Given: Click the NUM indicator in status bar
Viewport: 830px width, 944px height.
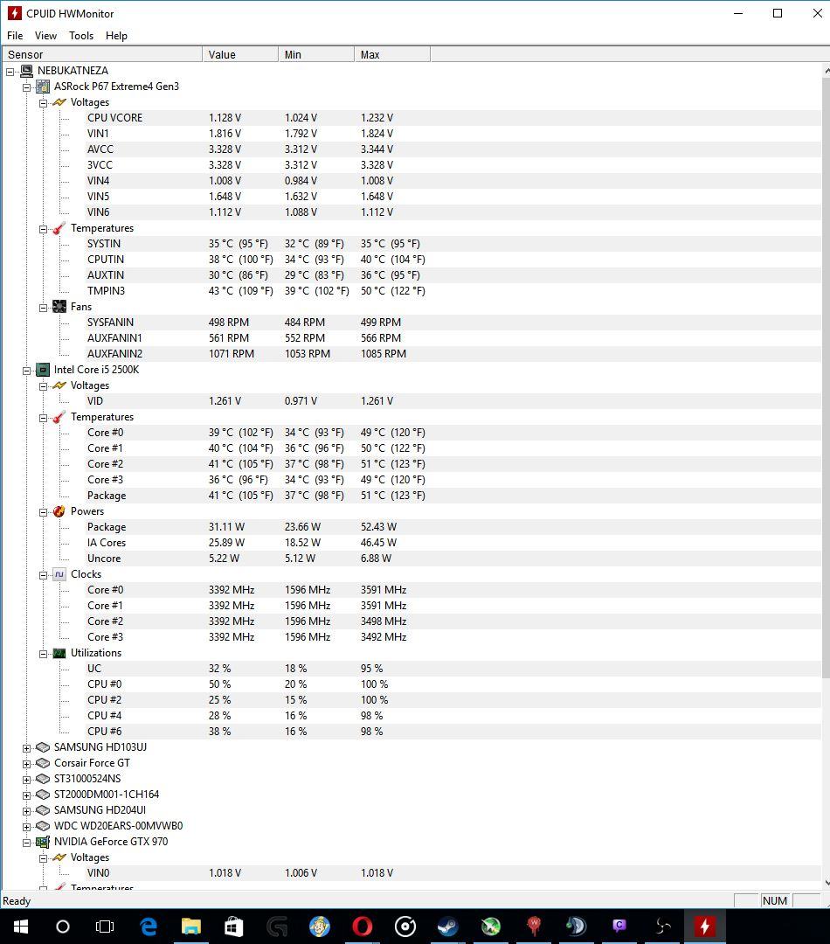Looking at the screenshot, I should click(775, 900).
